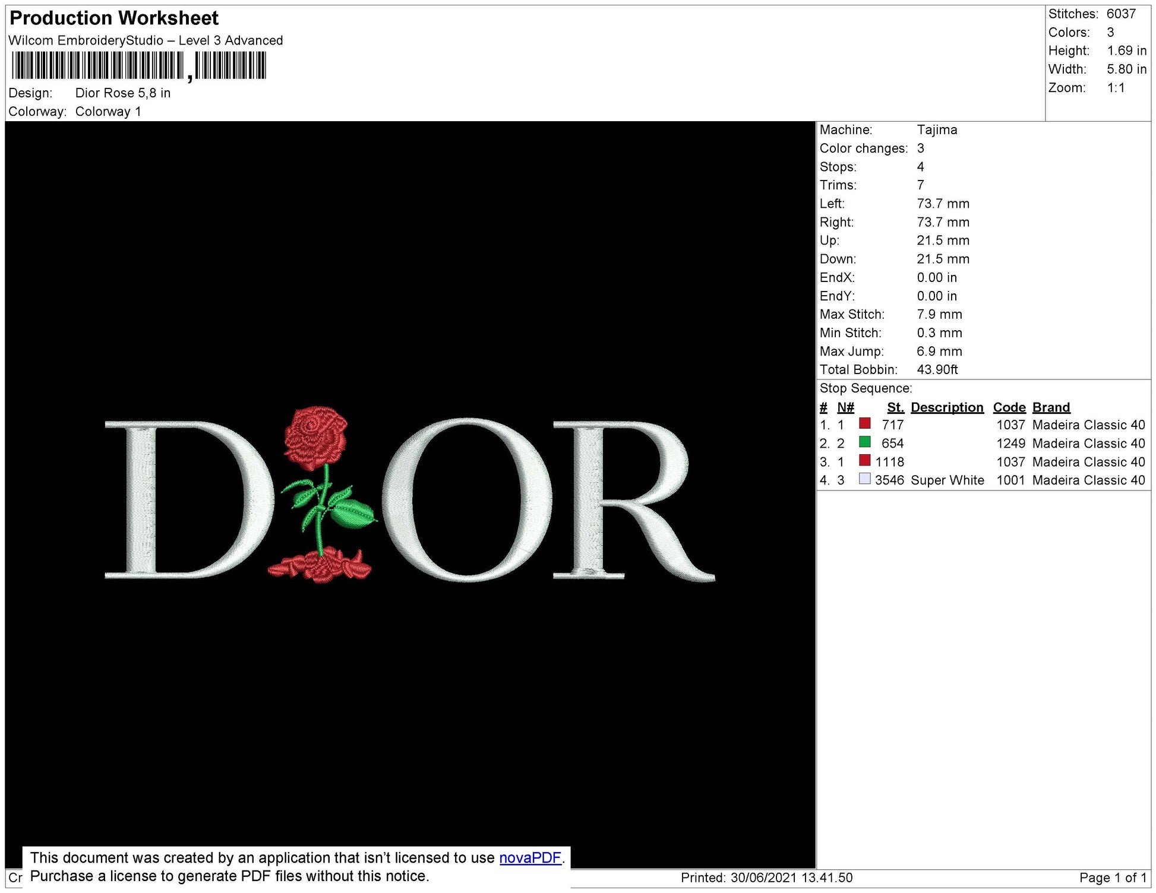Image resolution: width=1156 pixels, height=893 pixels.
Task: Click the Production Worksheet title
Action: coord(114,18)
